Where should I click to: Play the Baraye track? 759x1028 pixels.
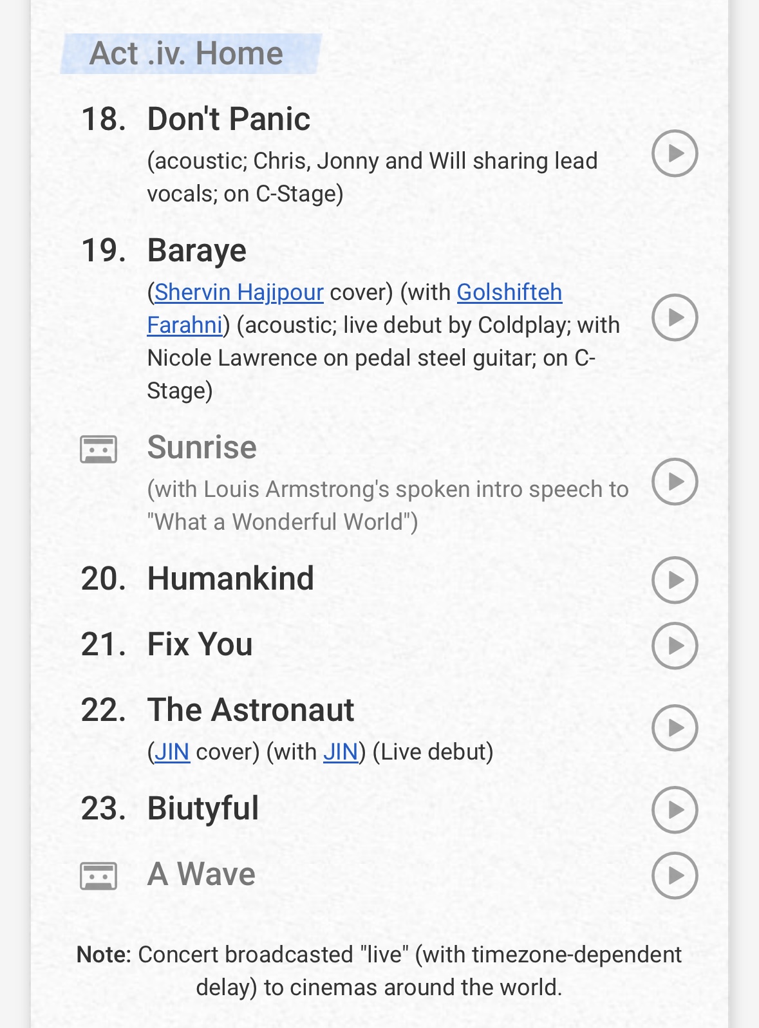click(x=674, y=317)
